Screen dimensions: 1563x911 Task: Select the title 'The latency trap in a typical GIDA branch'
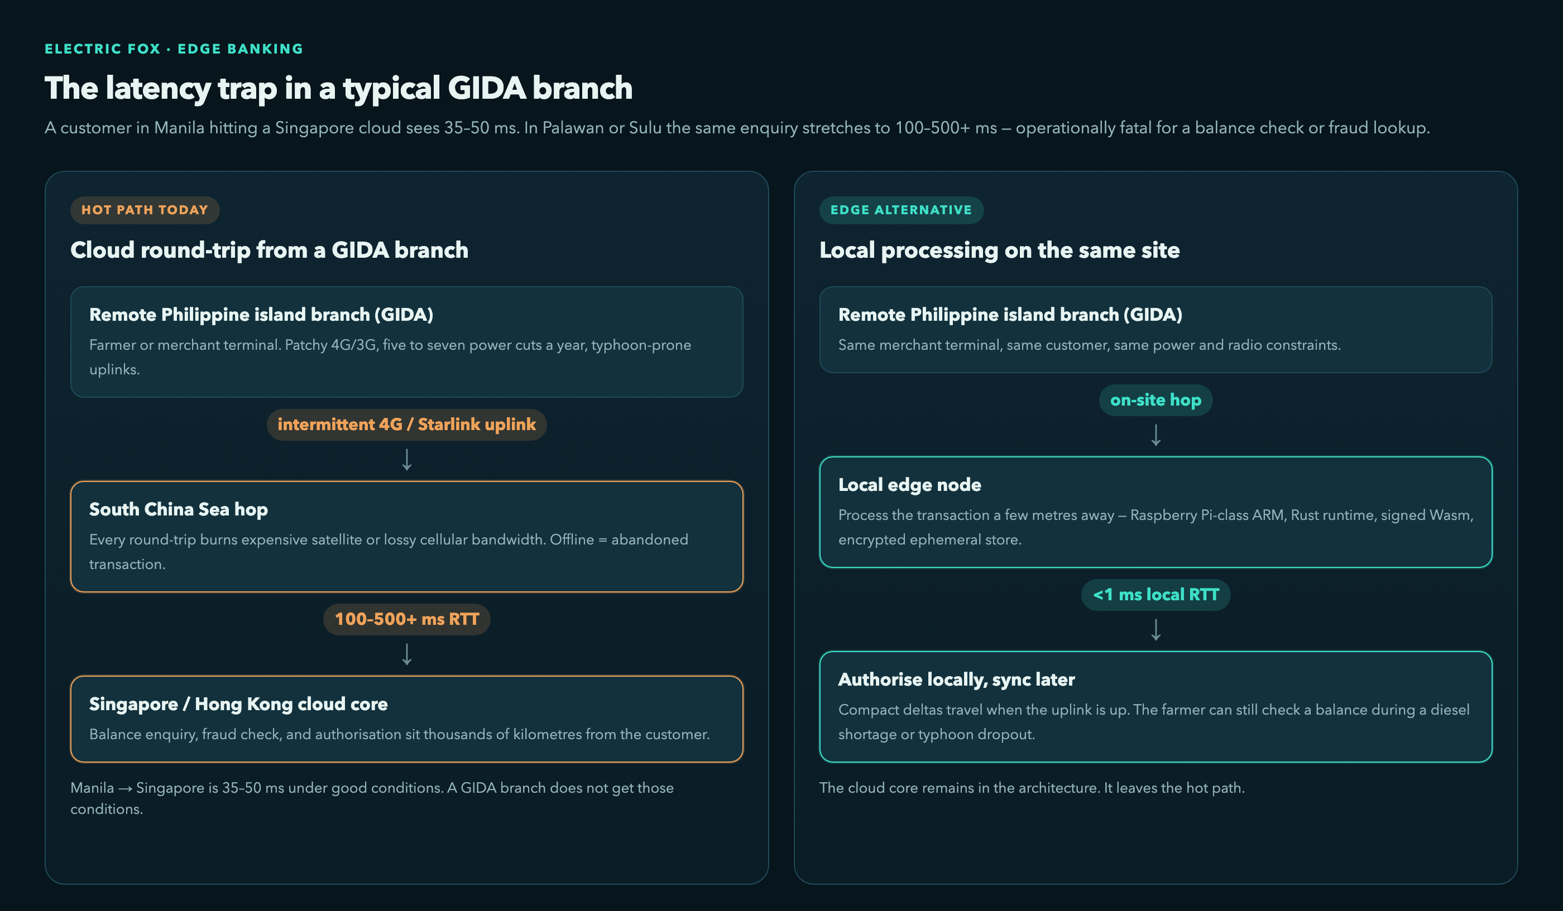pos(339,88)
